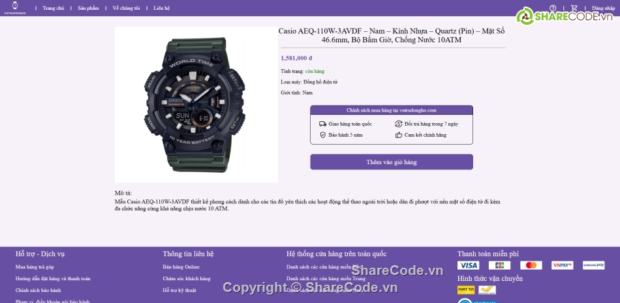Click the Mastercard payment logo
This screenshot has width=620, height=303.
531,265
